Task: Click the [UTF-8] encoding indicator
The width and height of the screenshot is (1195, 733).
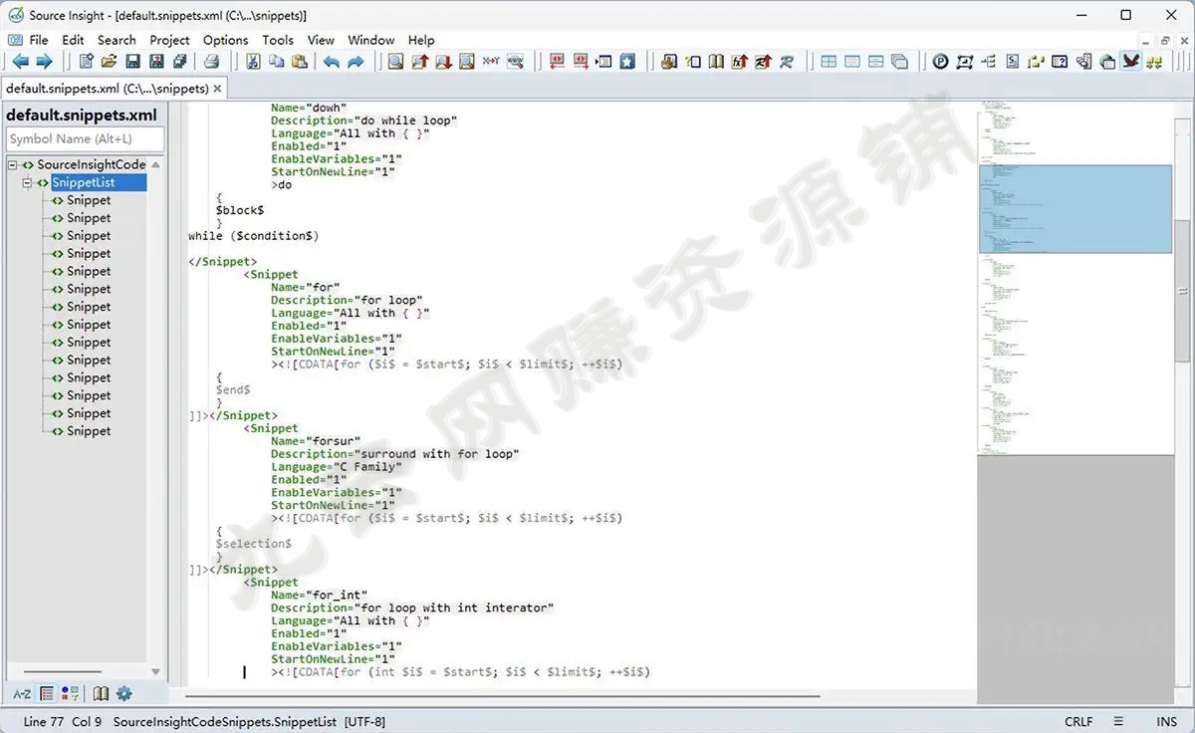Action: 364,721
